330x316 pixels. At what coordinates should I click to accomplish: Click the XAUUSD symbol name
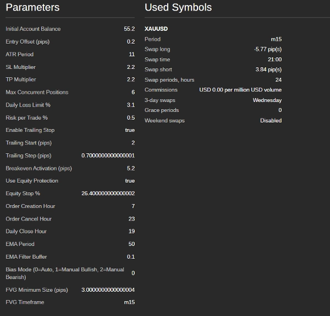point(156,29)
